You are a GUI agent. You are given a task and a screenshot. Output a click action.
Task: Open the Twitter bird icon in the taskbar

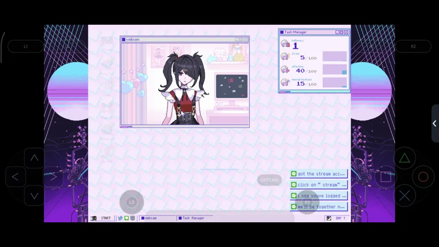click(x=120, y=218)
